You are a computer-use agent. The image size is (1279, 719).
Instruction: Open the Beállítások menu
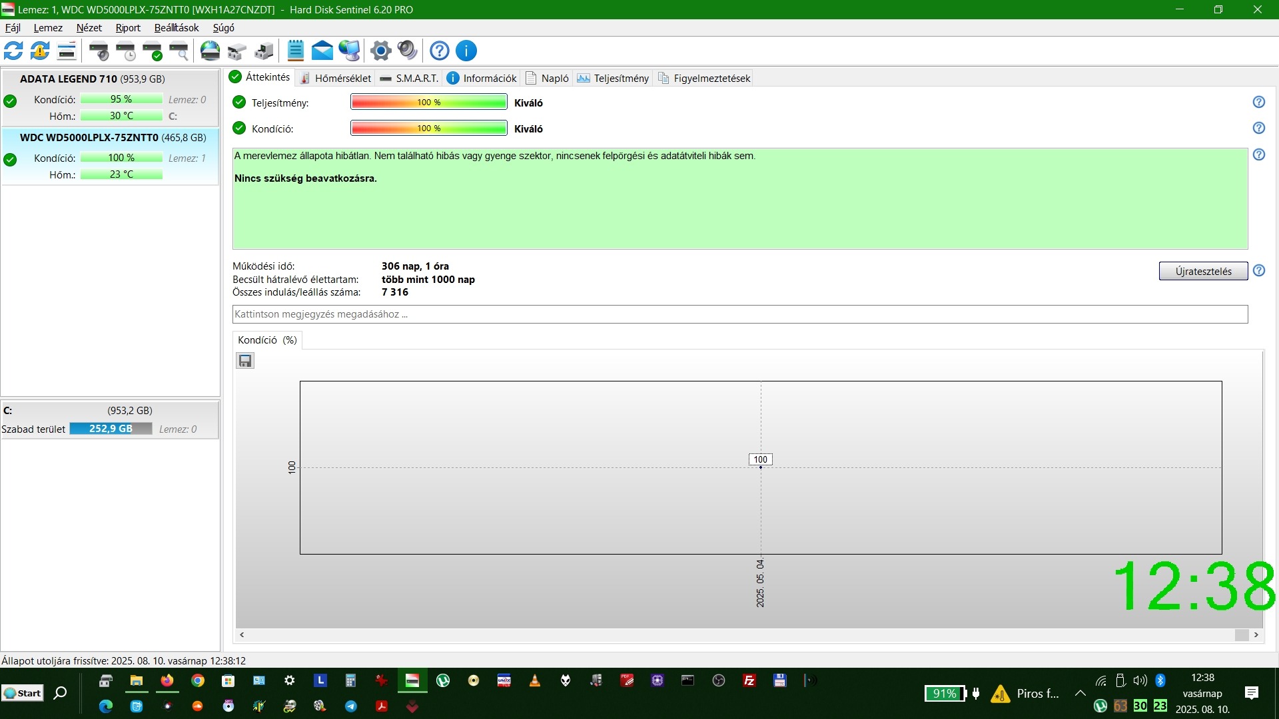(177, 28)
